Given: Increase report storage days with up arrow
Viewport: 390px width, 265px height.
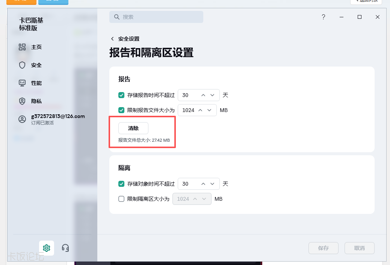Looking at the screenshot, I should (203, 95).
